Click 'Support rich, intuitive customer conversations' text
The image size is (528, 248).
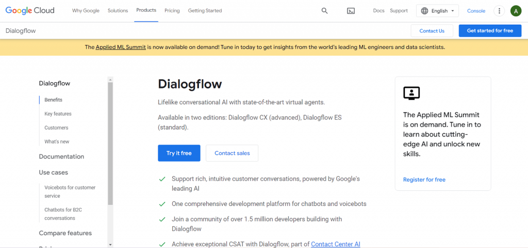[x=266, y=184]
